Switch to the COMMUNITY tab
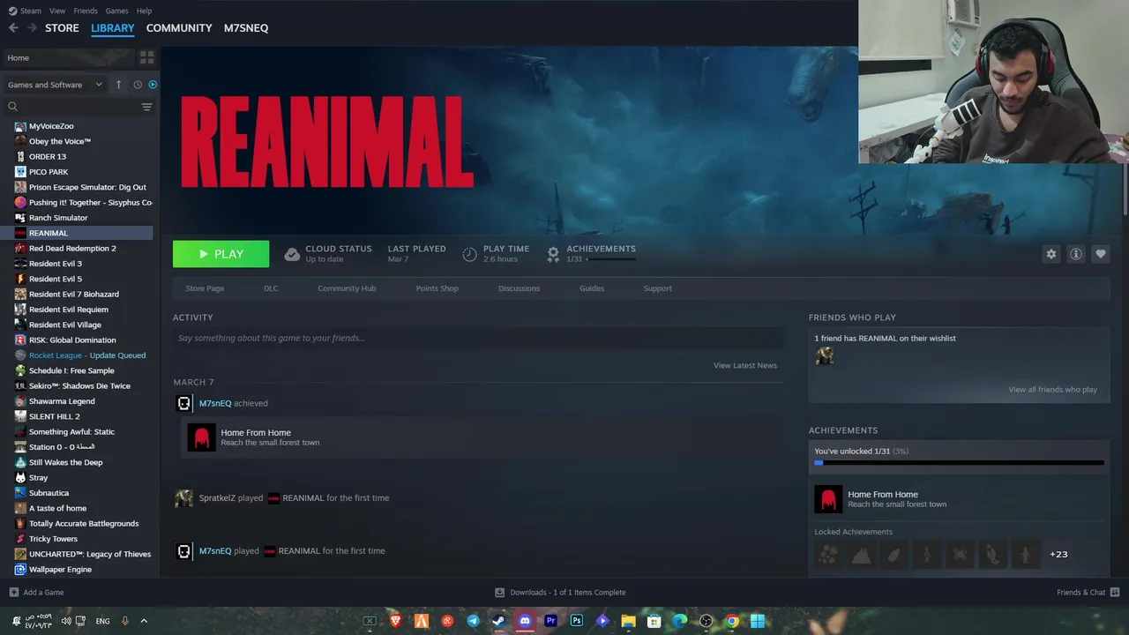 coord(179,28)
